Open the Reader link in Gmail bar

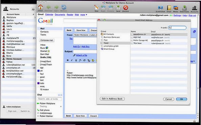click(x=70, y=15)
